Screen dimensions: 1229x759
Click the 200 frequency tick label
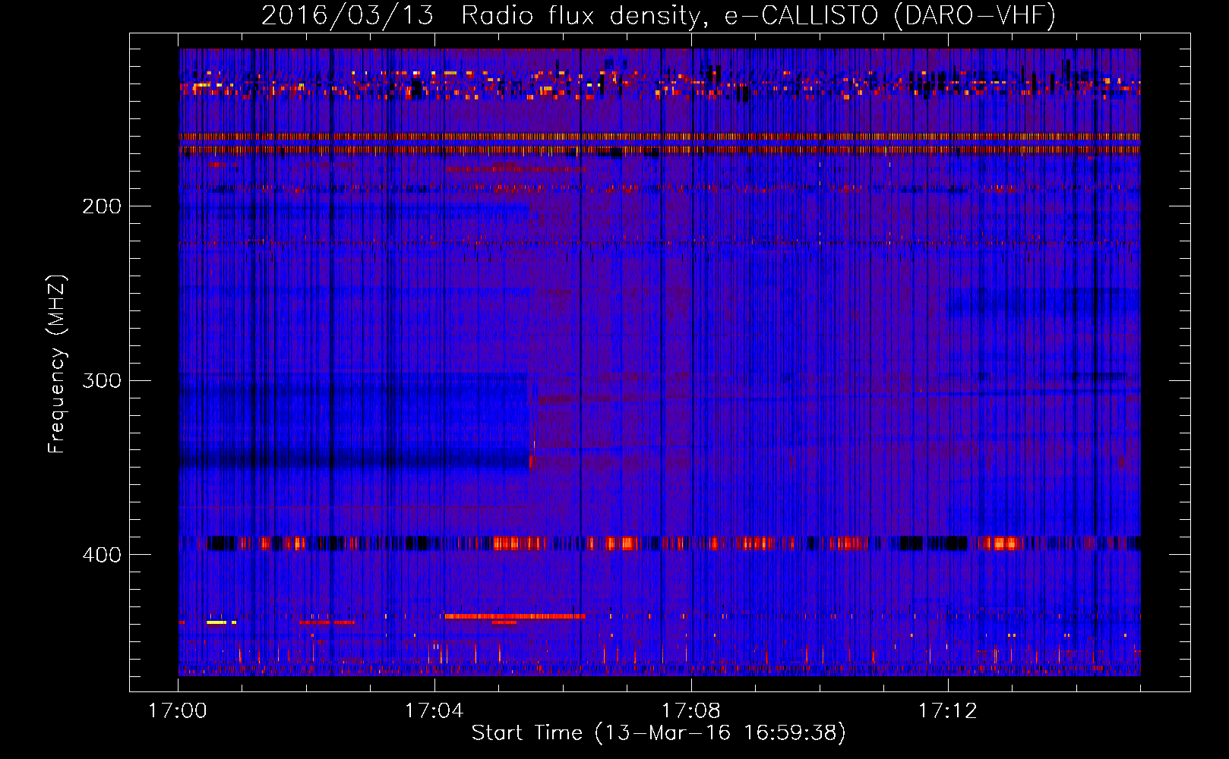point(102,206)
